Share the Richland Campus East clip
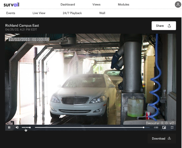Image resolution: width=182 pixels, height=148 pixels. tap(164, 26)
